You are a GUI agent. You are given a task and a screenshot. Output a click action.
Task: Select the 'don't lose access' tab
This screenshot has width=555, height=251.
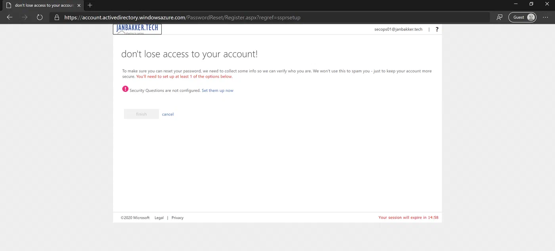43,6
